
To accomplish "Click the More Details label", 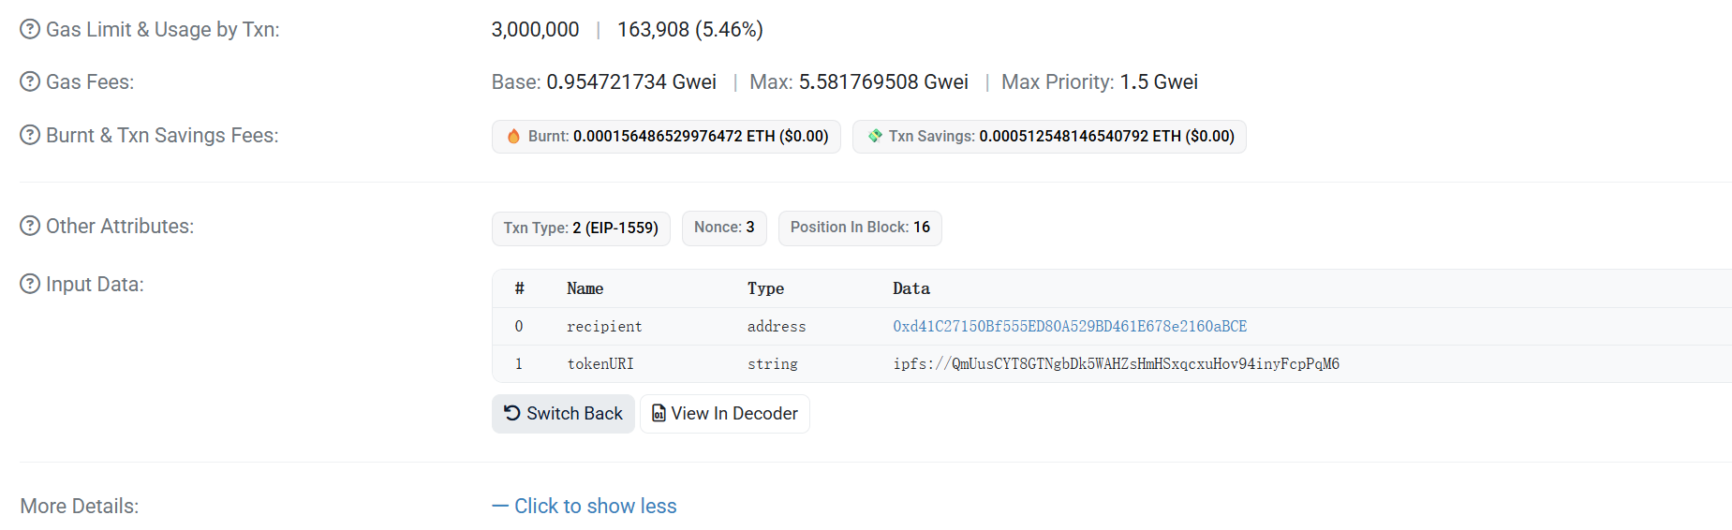I will [x=80, y=506].
